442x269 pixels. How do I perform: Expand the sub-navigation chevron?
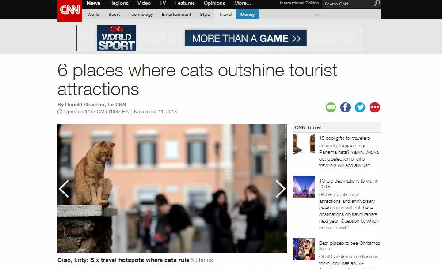(317, 15)
